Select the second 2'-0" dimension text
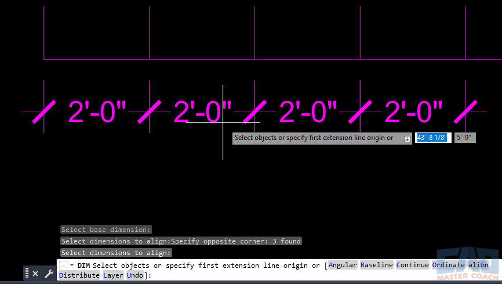The height and width of the screenshot is (284, 502). pyautogui.click(x=202, y=112)
